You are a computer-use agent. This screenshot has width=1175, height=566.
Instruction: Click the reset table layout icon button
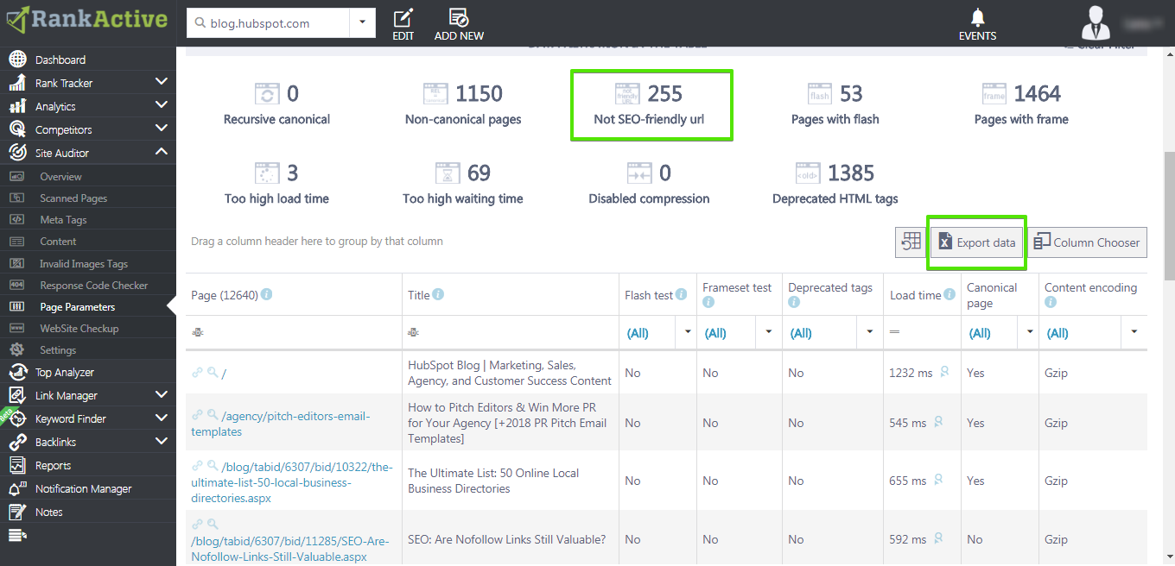pos(911,242)
